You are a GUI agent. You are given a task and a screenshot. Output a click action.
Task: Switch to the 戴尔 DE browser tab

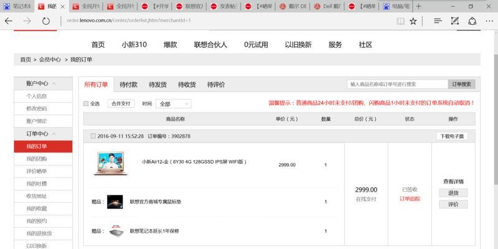pos(293,6)
